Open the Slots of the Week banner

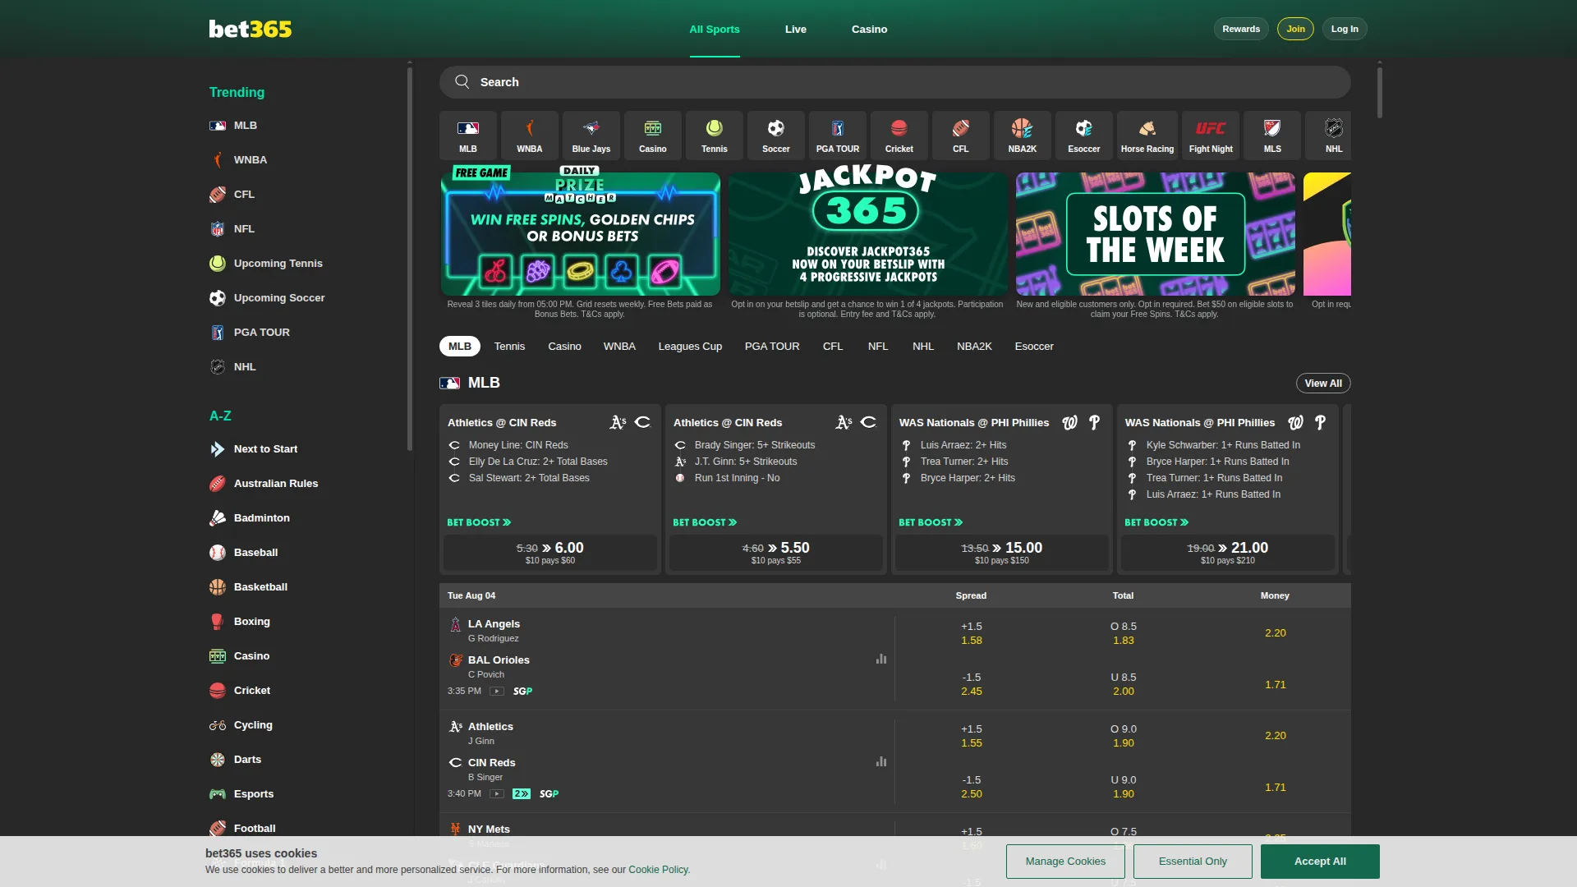click(1155, 234)
